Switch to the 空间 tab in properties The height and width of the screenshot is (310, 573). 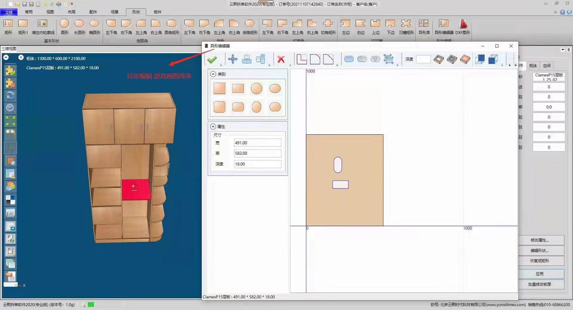[x=546, y=66]
